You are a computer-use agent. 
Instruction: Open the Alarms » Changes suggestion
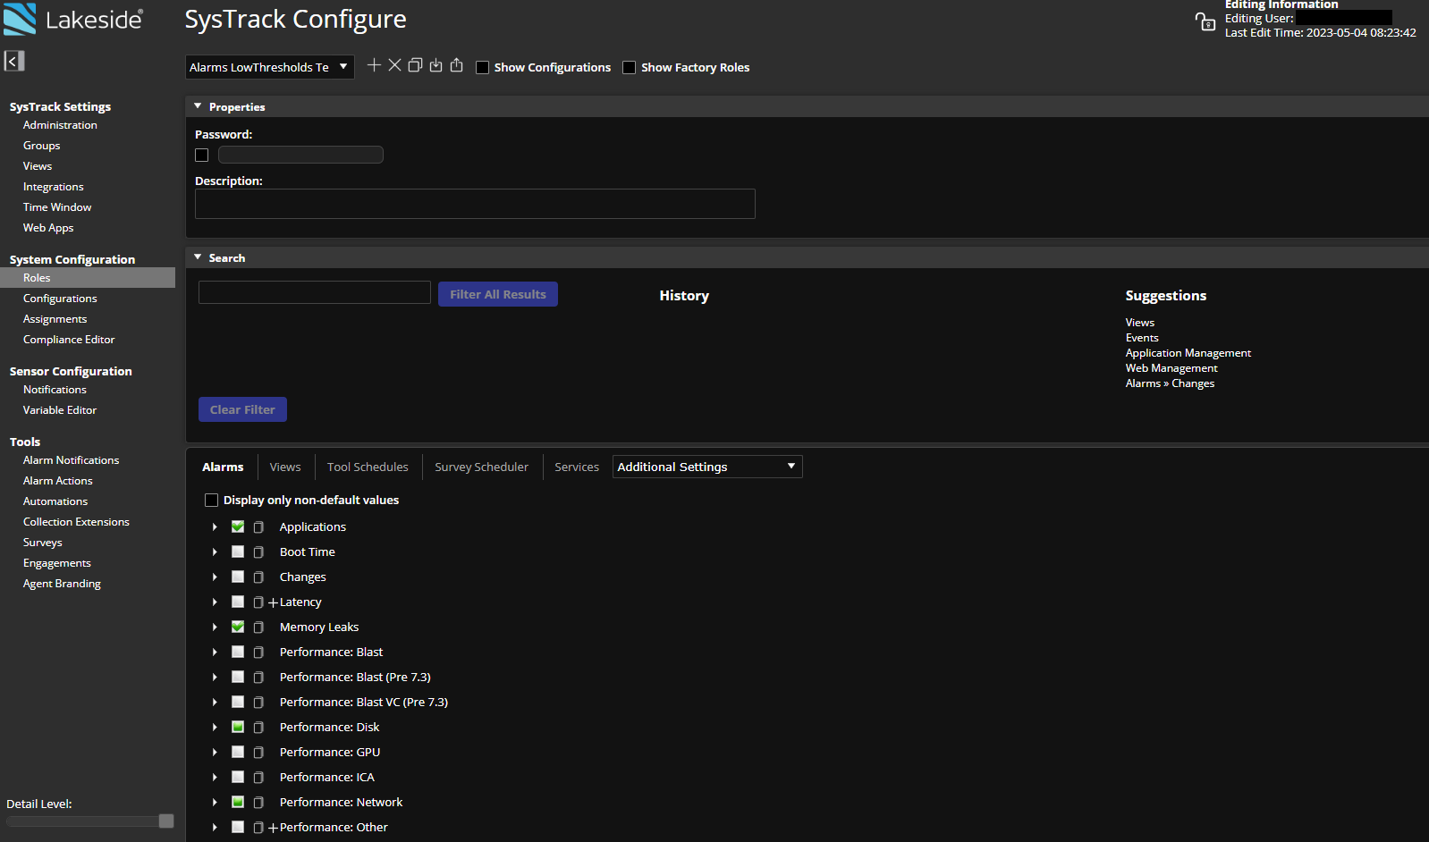(1170, 383)
